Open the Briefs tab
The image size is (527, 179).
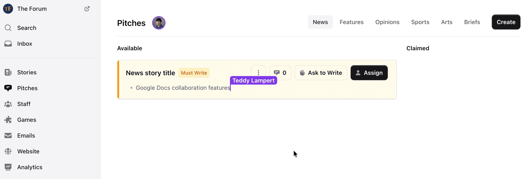(472, 22)
